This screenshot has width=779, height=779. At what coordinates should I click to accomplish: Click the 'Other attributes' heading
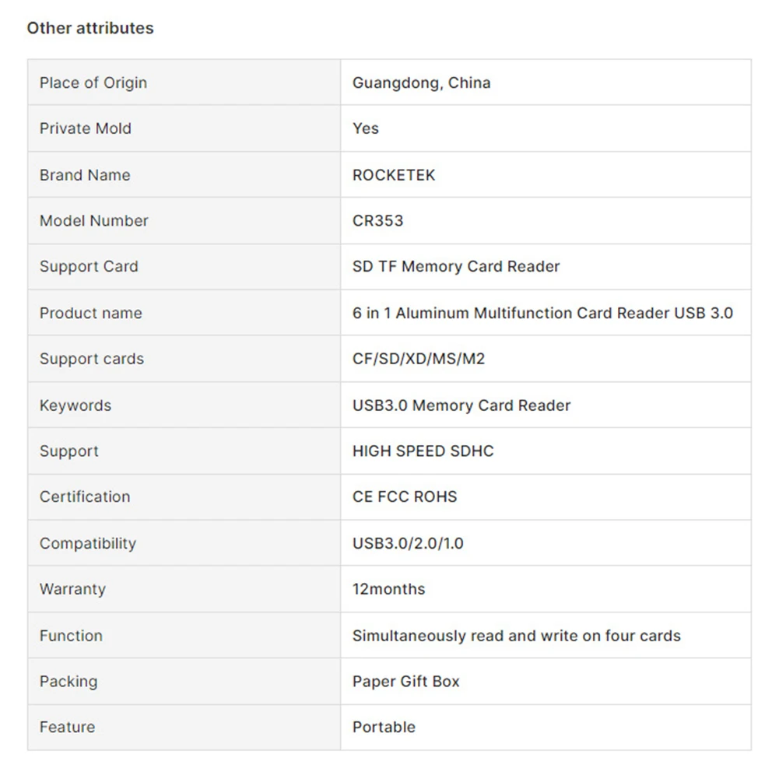click(x=90, y=28)
